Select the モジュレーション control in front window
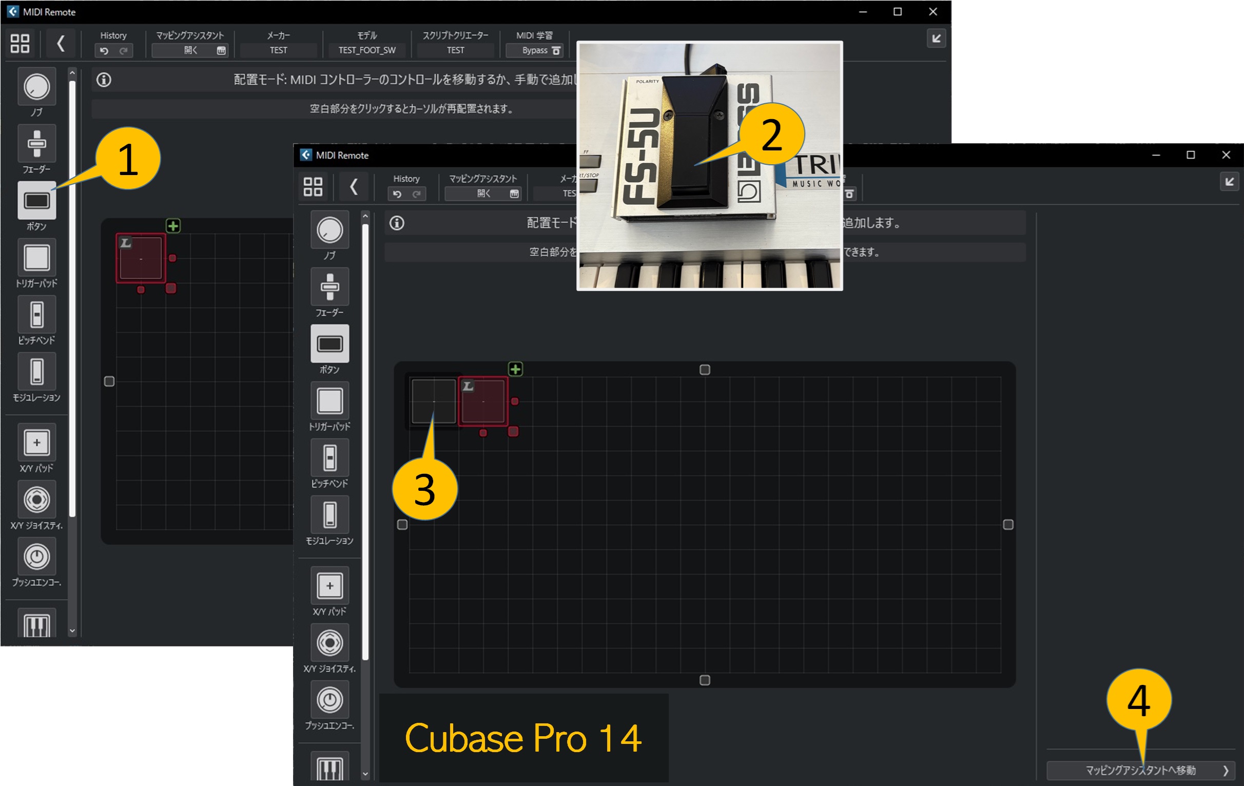The width and height of the screenshot is (1244, 786). 329,515
